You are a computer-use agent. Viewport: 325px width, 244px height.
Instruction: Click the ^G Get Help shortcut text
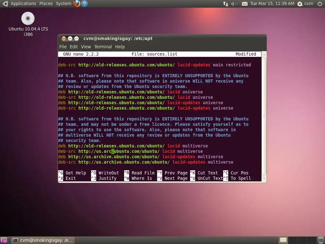click(72, 173)
